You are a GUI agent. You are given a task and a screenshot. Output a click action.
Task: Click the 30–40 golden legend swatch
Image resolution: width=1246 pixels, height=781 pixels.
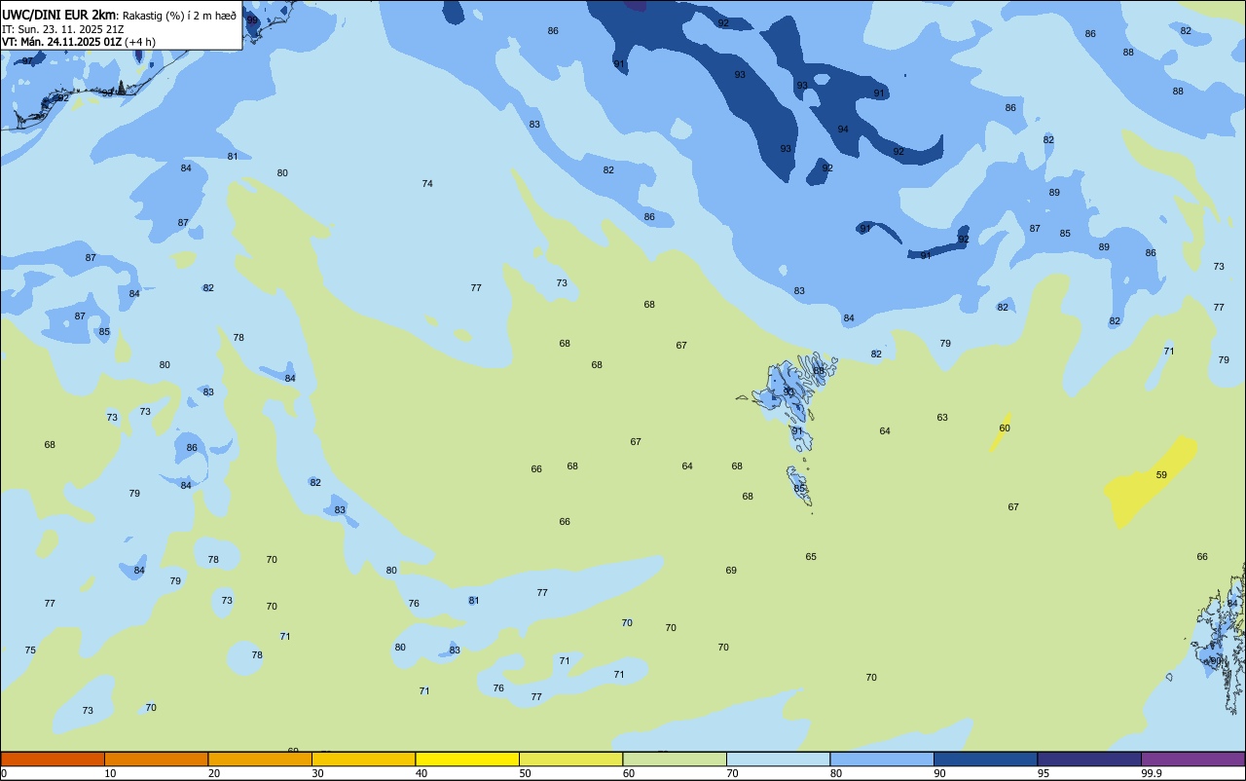pos(363,759)
